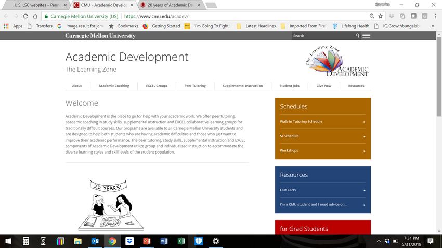Click the address bar URL

(157, 16)
